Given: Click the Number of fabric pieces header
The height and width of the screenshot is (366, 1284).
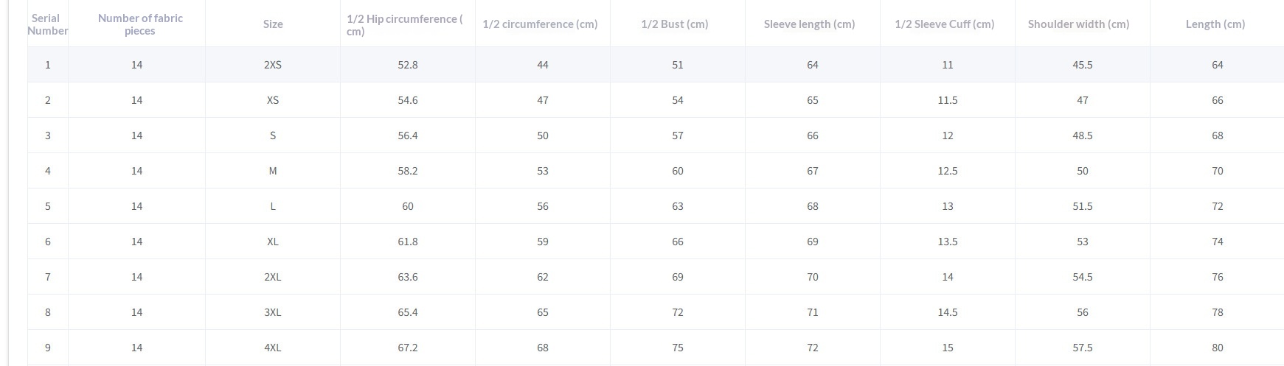Looking at the screenshot, I should [x=140, y=24].
